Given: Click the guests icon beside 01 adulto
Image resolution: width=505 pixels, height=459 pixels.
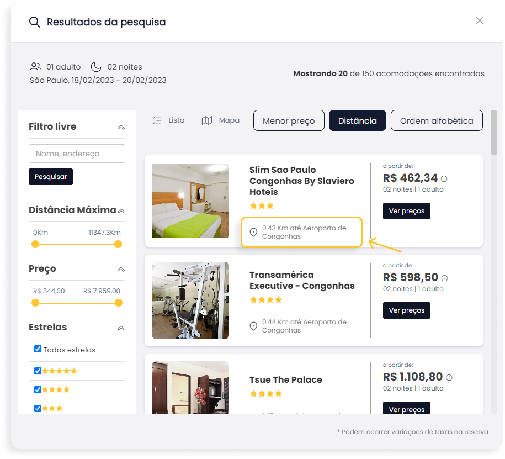Looking at the screenshot, I should (35, 66).
